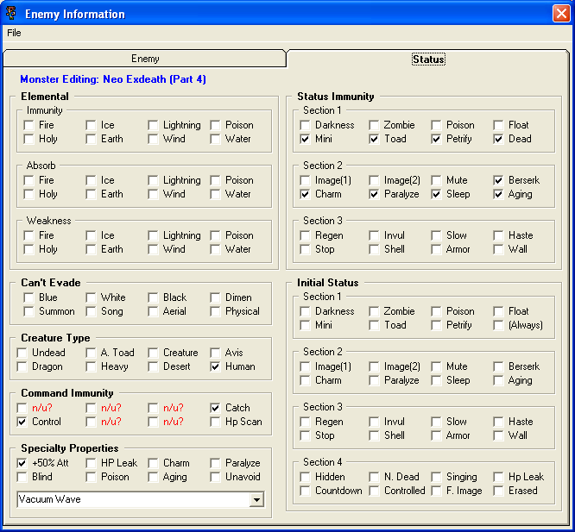Select the Status tab

point(428,59)
